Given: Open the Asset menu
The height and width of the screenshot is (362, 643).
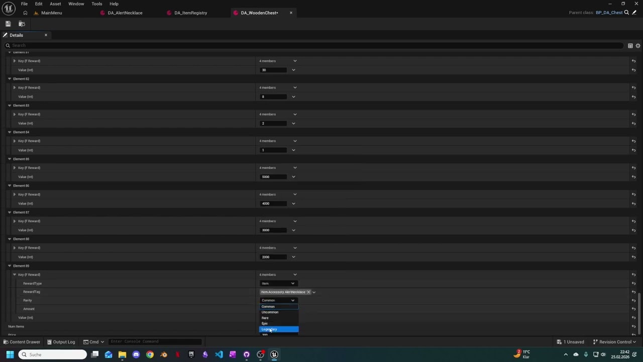Looking at the screenshot, I should 55,4.
